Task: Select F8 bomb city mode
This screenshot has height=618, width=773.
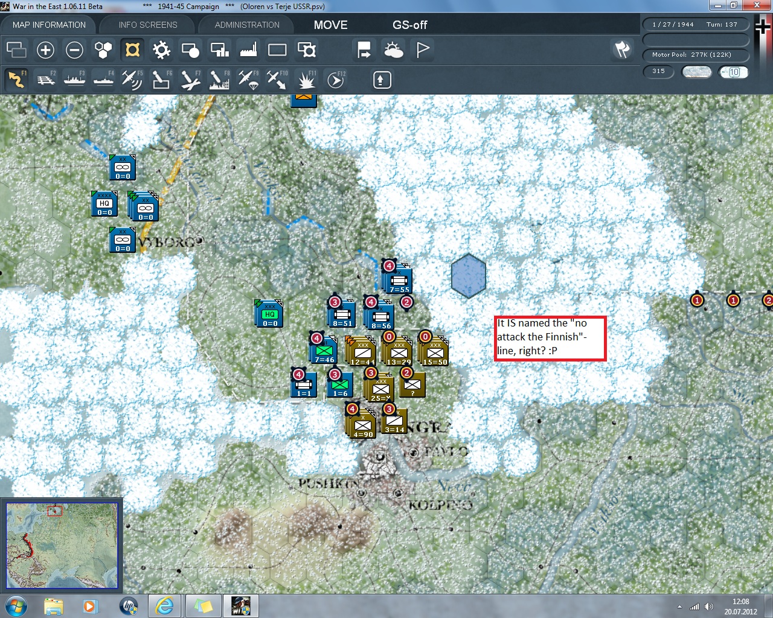Action: pyautogui.click(x=219, y=80)
